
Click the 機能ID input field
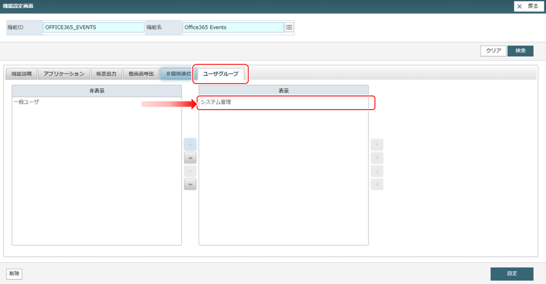pyautogui.click(x=94, y=27)
